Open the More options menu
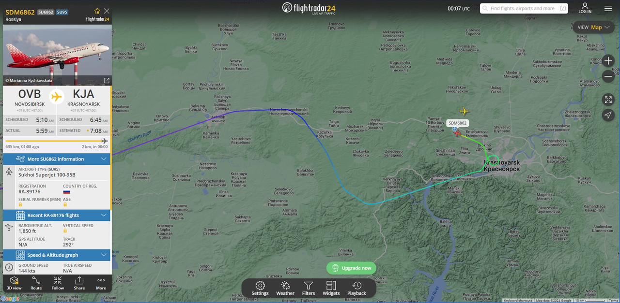 click(101, 283)
